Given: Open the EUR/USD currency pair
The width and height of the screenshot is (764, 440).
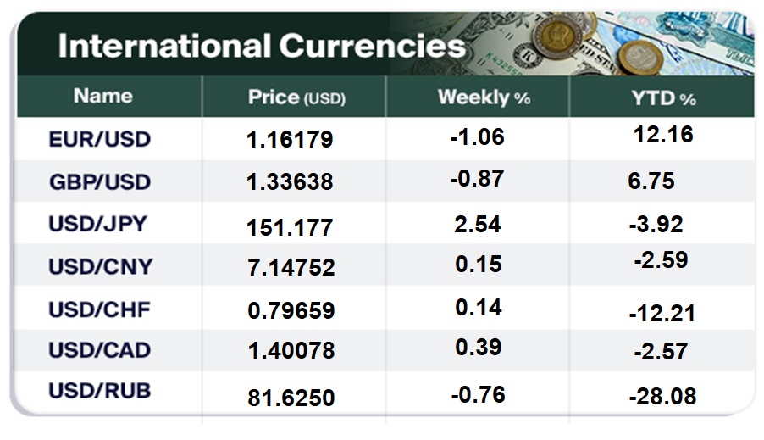Looking at the screenshot, I should click(99, 139).
